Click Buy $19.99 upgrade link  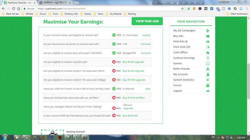click(x=134, y=80)
